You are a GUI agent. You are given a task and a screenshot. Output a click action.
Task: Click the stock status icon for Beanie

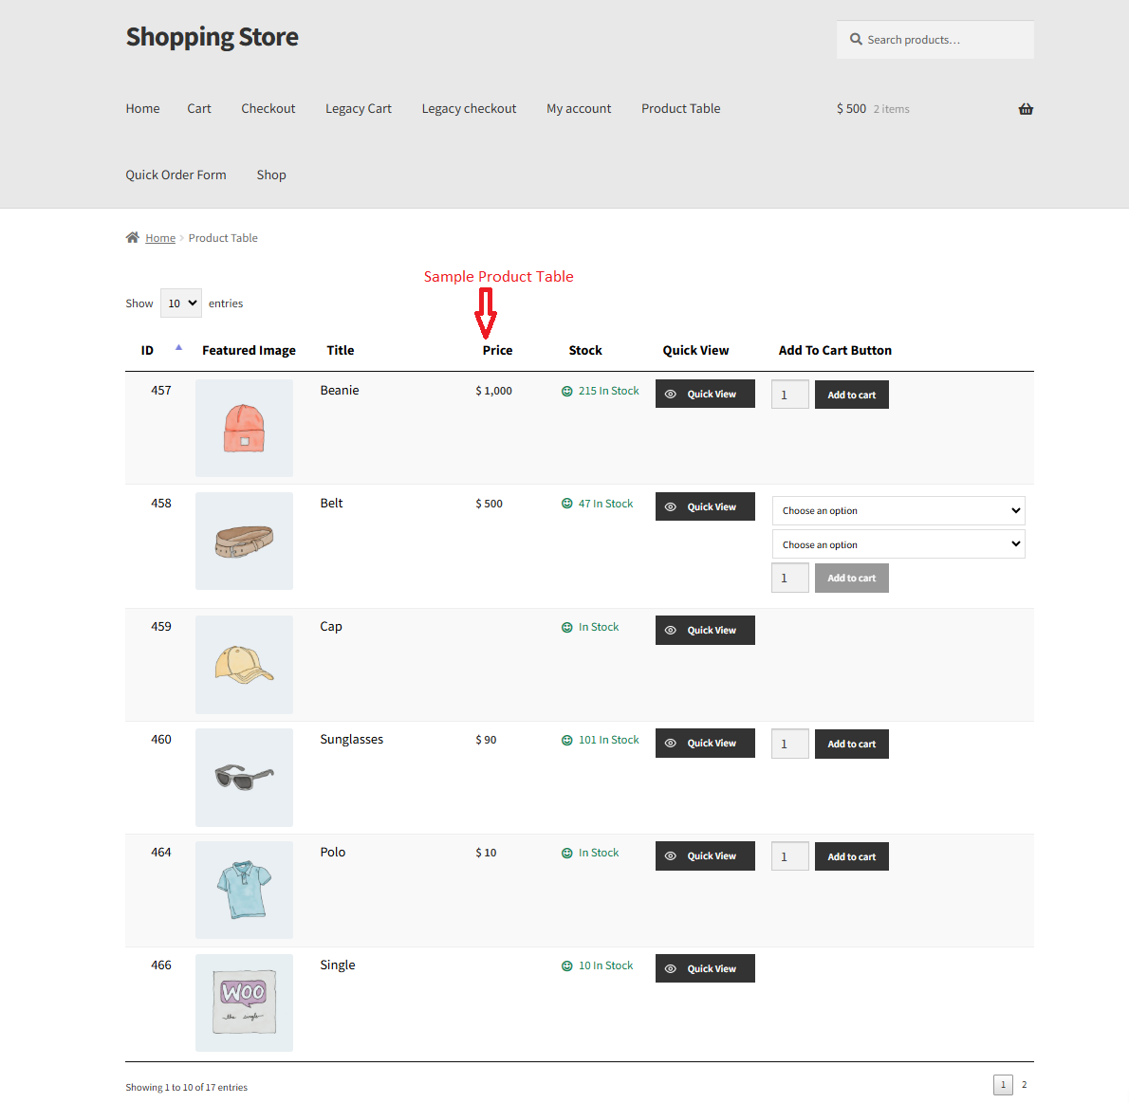pyautogui.click(x=567, y=390)
